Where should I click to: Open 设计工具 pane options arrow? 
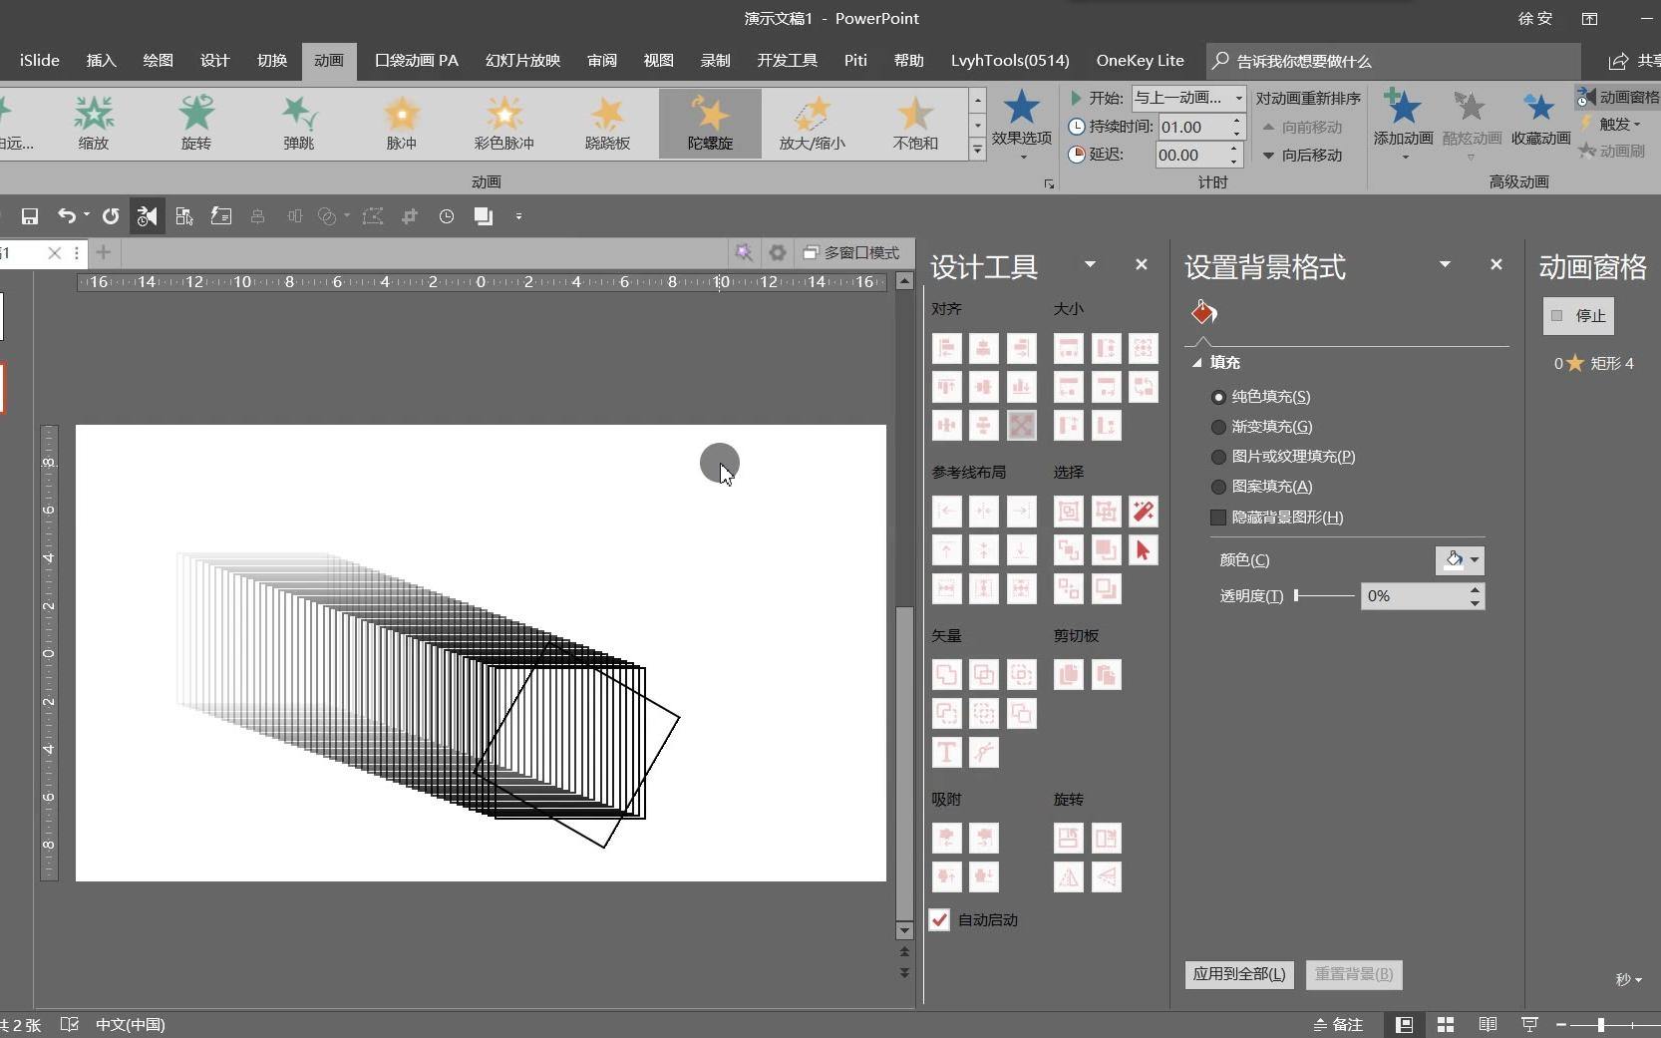click(x=1090, y=264)
